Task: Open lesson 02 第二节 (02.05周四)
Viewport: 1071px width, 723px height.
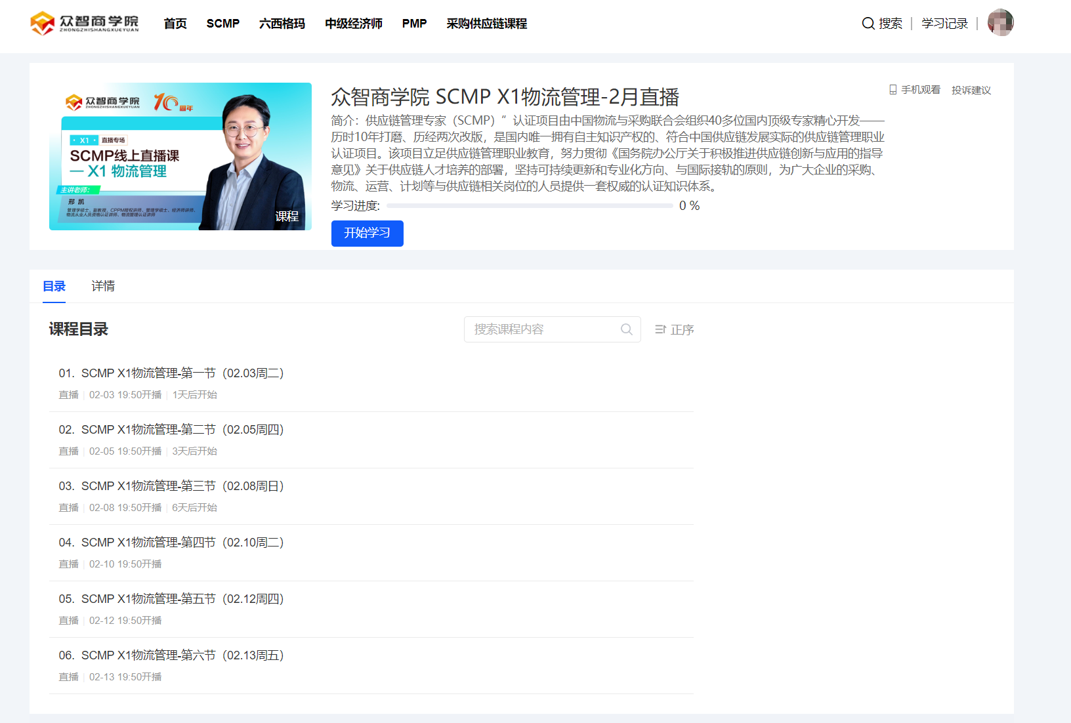Action: point(371,440)
